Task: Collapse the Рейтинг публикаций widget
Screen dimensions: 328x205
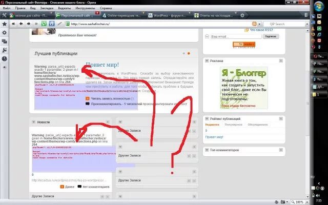Action: 207,119
